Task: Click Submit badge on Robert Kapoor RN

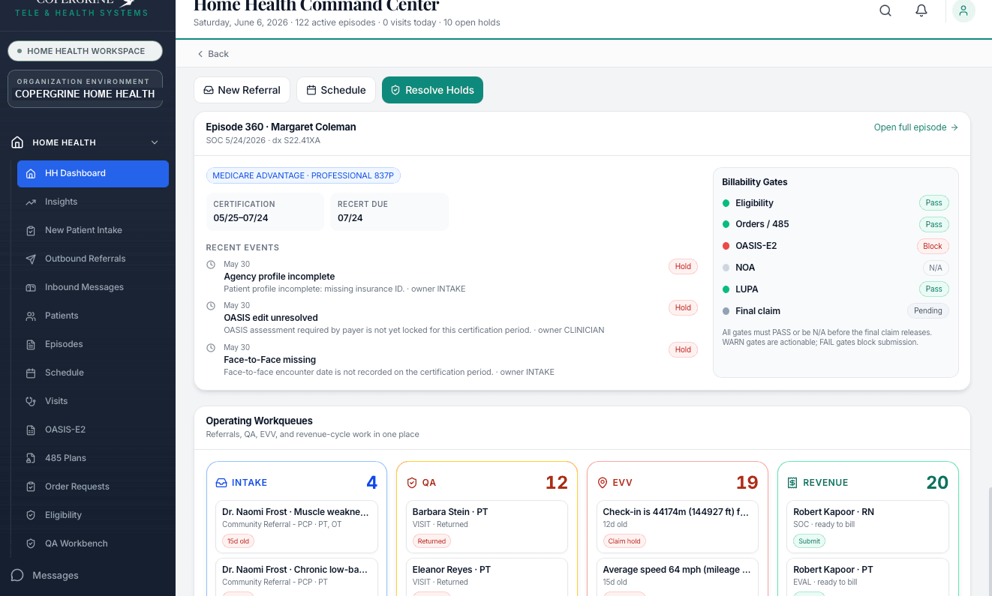Action: (x=810, y=541)
